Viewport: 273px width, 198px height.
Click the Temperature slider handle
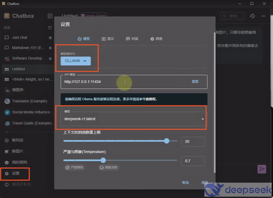coord(103,160)
